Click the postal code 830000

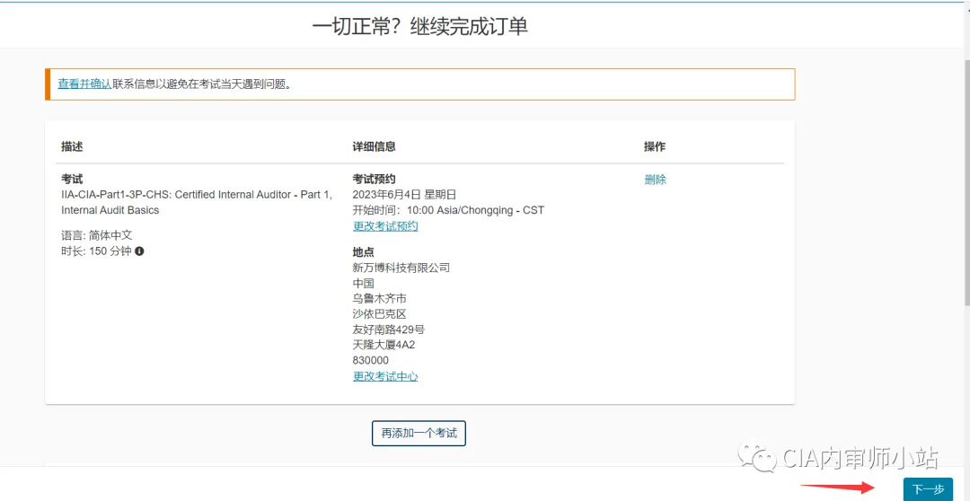pos(371,360)
